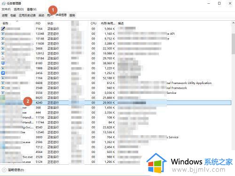Click memory value 29,900 K
The image size is (235, 176).
point(109,103)
